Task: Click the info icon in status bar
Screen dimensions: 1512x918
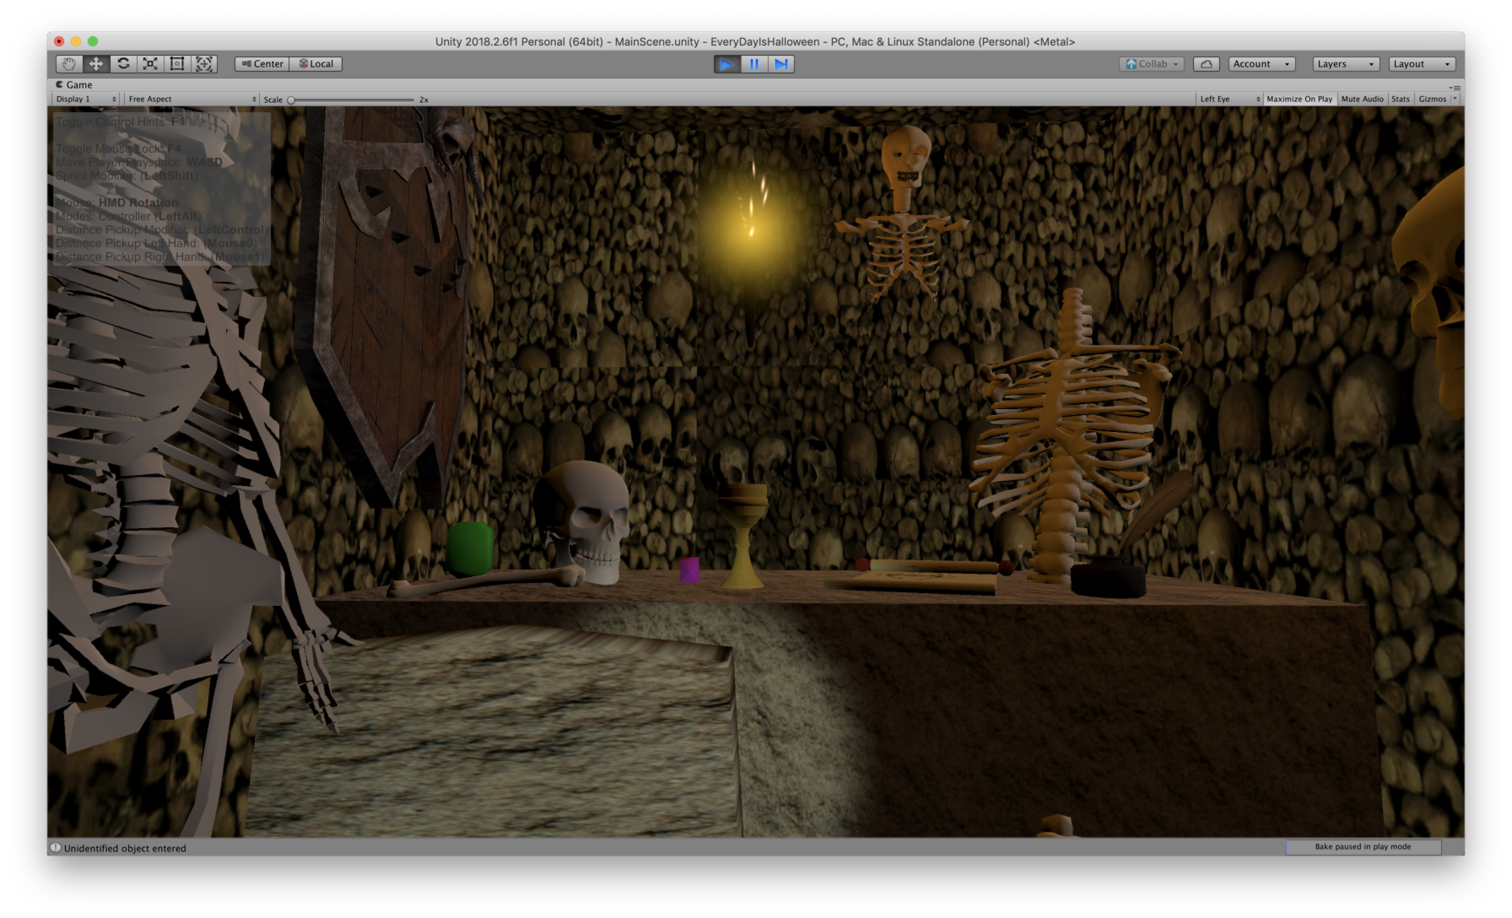Action: (56, 848)
